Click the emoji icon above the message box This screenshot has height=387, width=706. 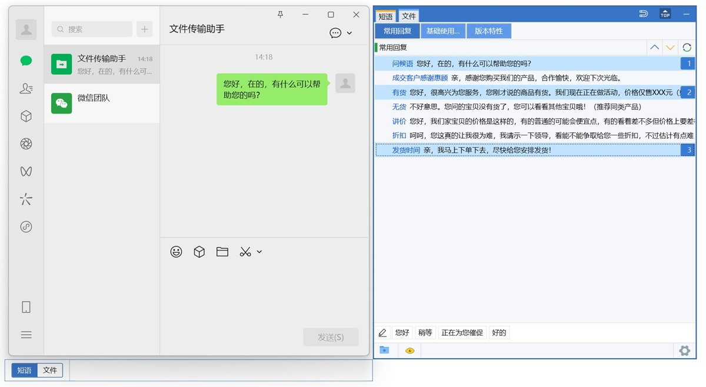(176, 252)
